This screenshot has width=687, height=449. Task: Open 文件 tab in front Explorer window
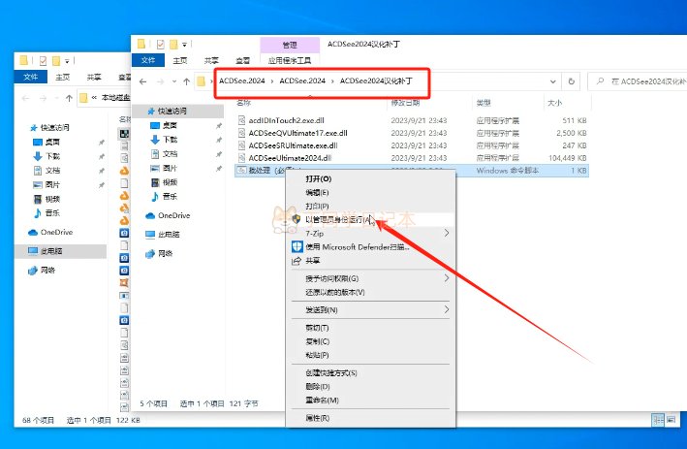[x=148, y=60]
